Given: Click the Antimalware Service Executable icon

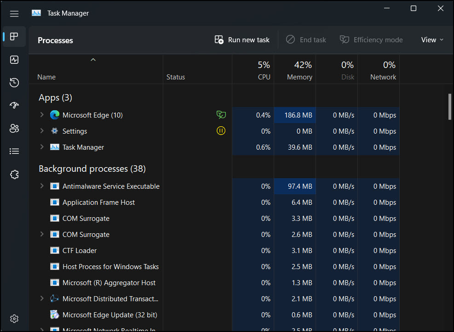Looking at the screenshot, I should 54,186.
